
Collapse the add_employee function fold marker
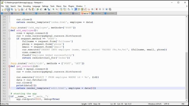(9, 30)
